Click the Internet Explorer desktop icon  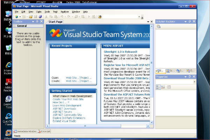click(8, 68)
